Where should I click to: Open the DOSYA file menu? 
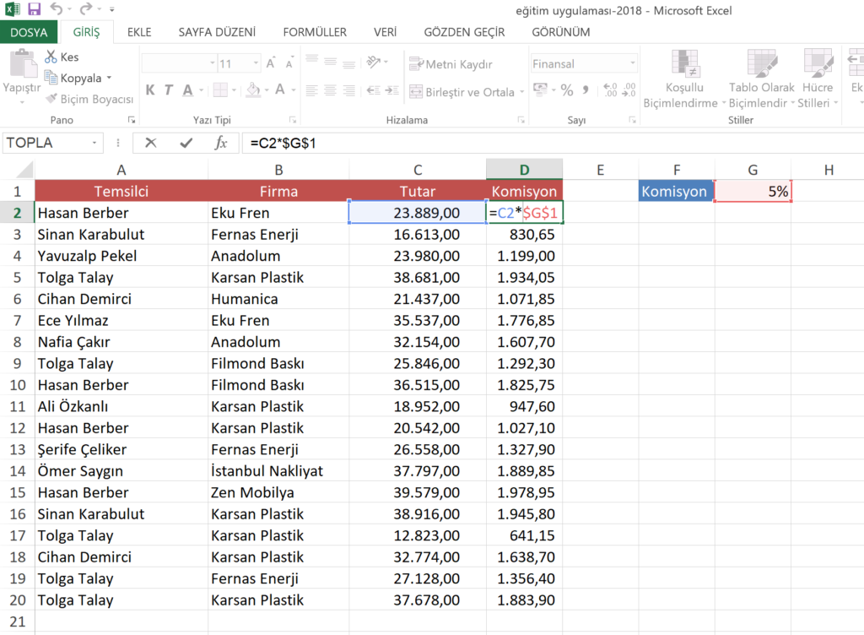[29, 32]
